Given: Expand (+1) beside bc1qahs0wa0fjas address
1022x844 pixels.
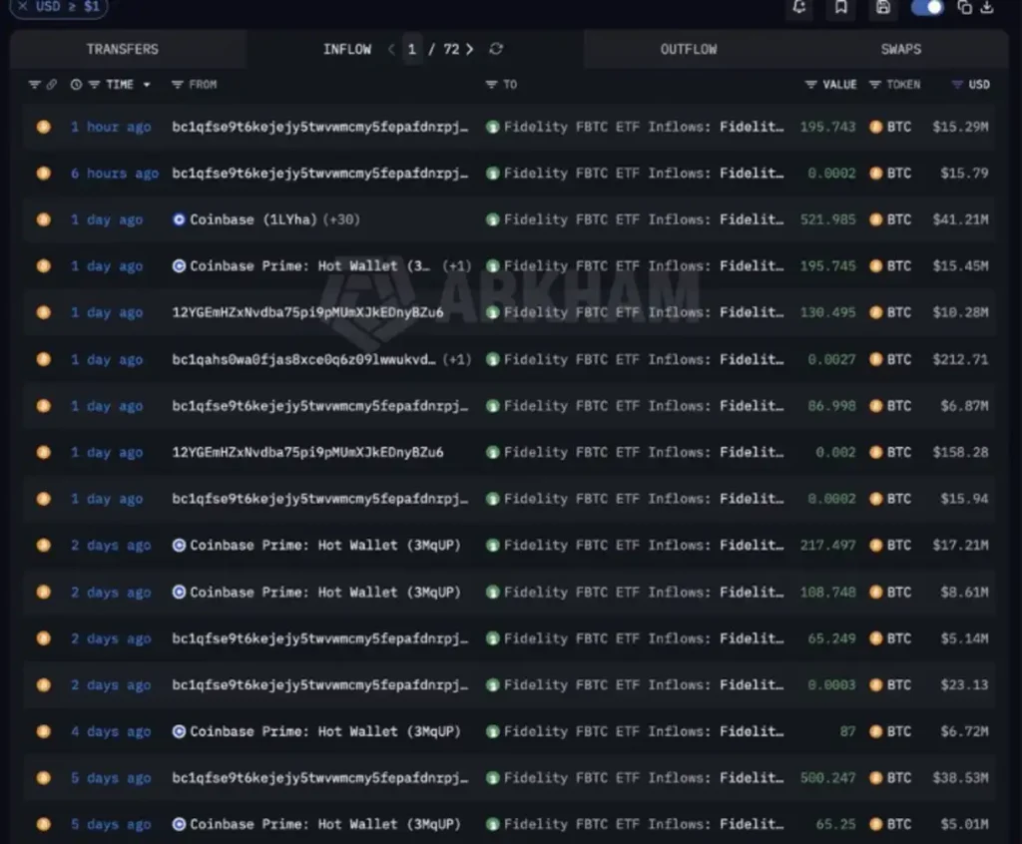Looking at the screenshot, I should coord(457,360).
